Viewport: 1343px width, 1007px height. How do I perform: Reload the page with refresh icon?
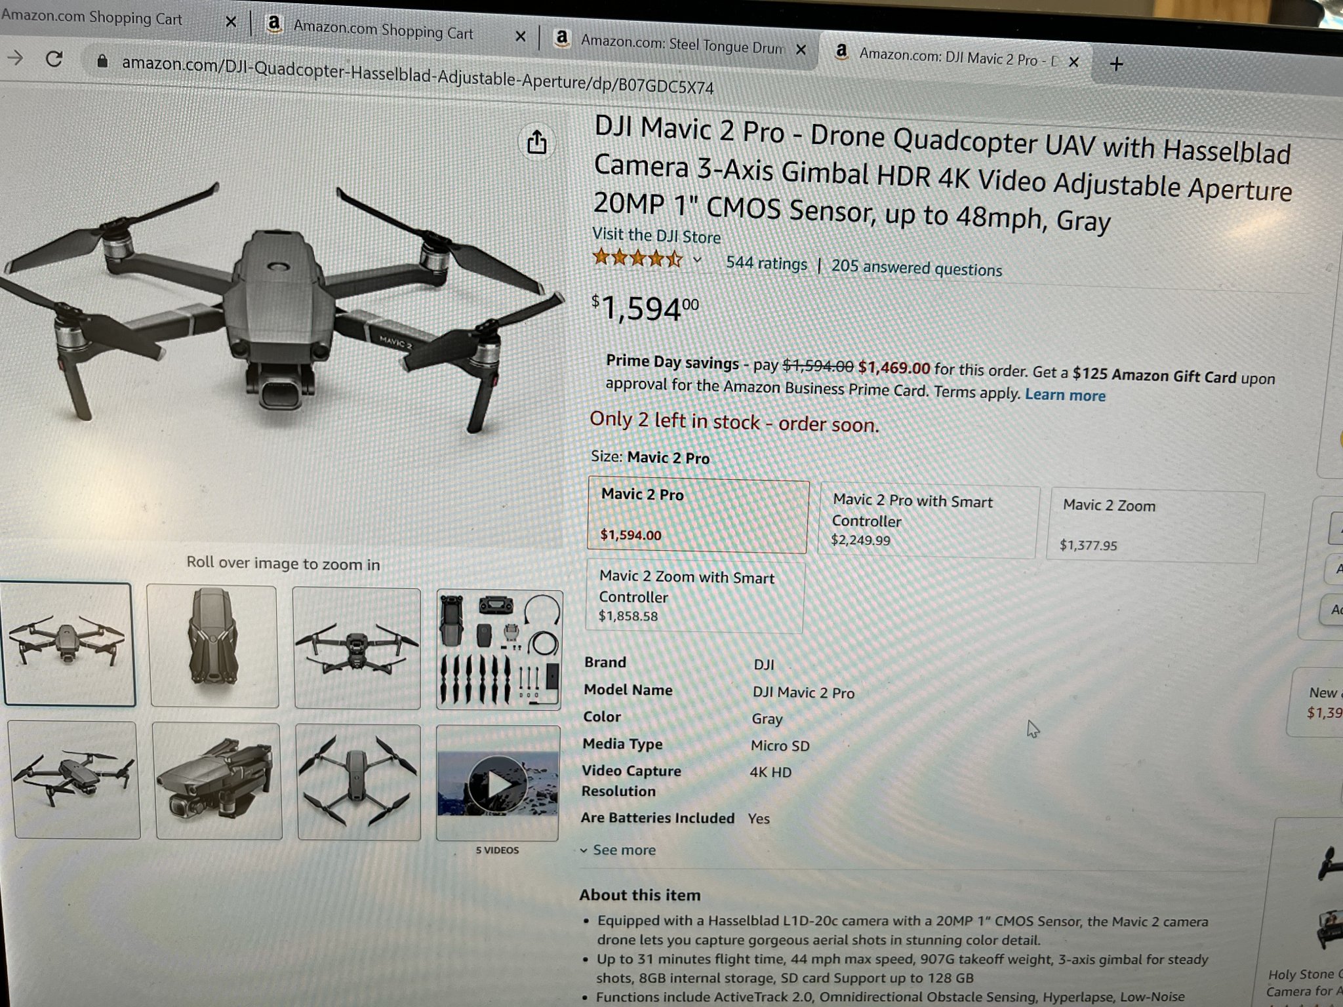pos(54,59)
